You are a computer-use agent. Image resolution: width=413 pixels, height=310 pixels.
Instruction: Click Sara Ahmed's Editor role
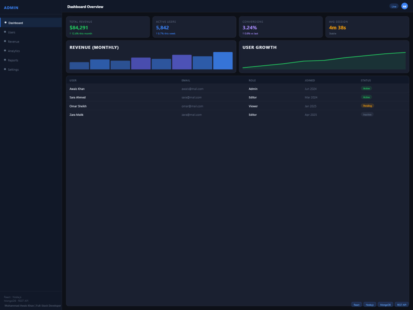pyautogui.click(x=253, y=97)
